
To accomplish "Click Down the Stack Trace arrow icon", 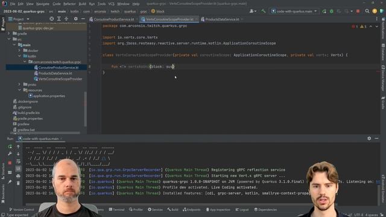I will 18,154.
